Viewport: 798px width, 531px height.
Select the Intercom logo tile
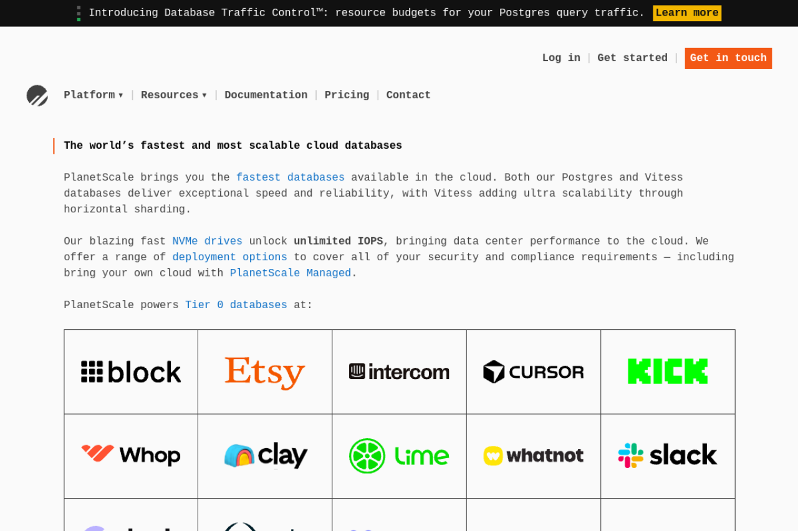(x=399, y=372)
